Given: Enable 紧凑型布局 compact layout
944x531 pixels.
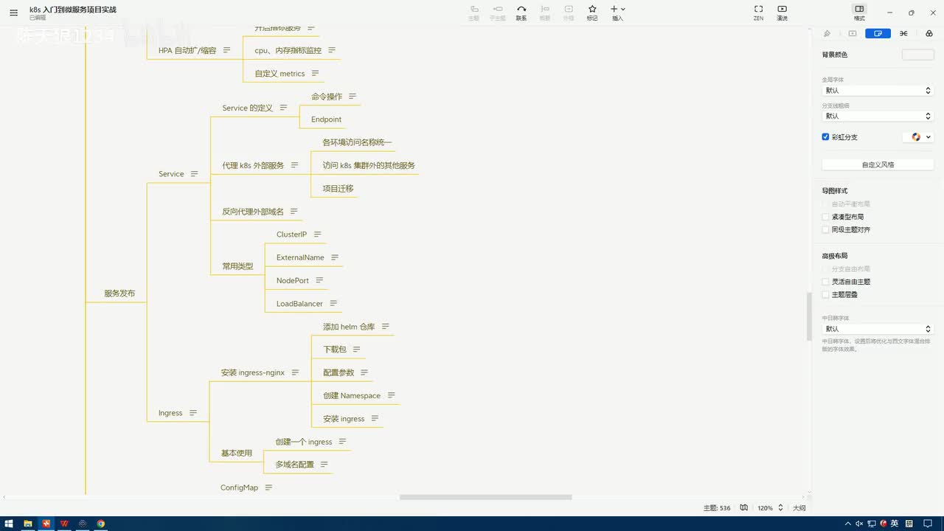Looking at the screenshot, I should point(826,217).
